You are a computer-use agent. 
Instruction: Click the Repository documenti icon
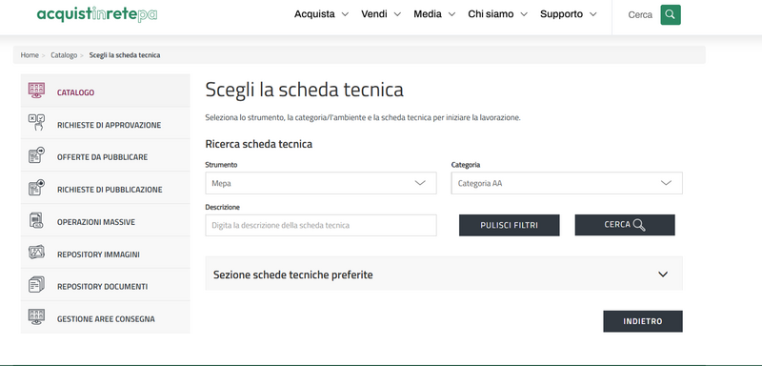coord(36,284)
